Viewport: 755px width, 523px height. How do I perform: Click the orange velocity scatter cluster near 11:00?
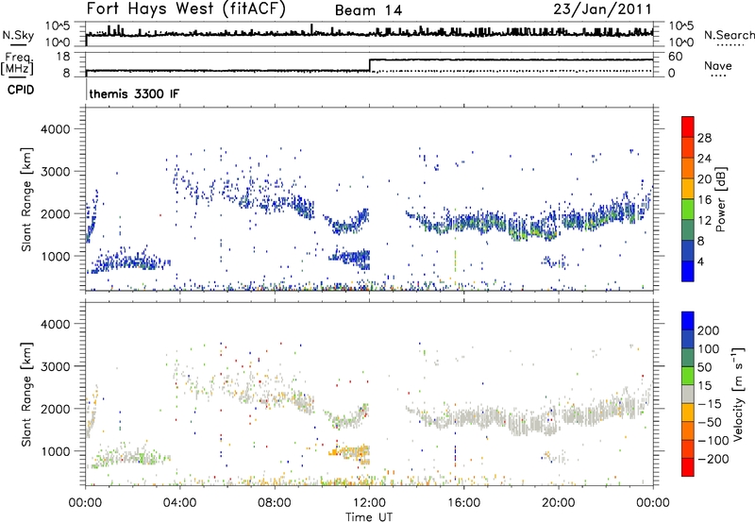point(350,452)
